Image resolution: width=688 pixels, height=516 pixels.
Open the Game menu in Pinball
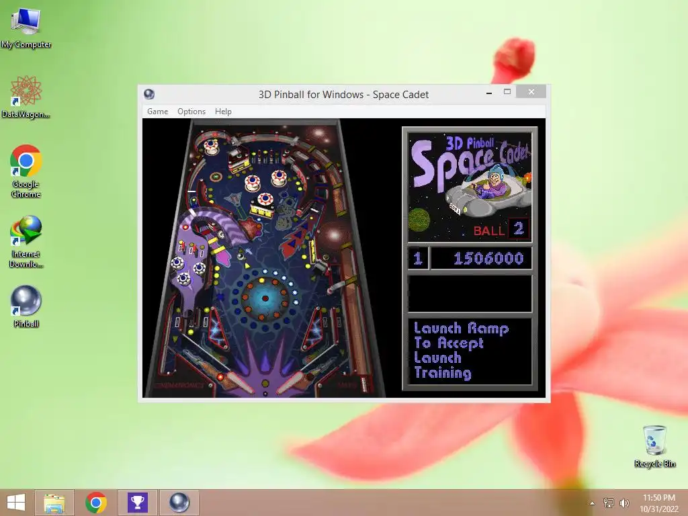point(157,112)
